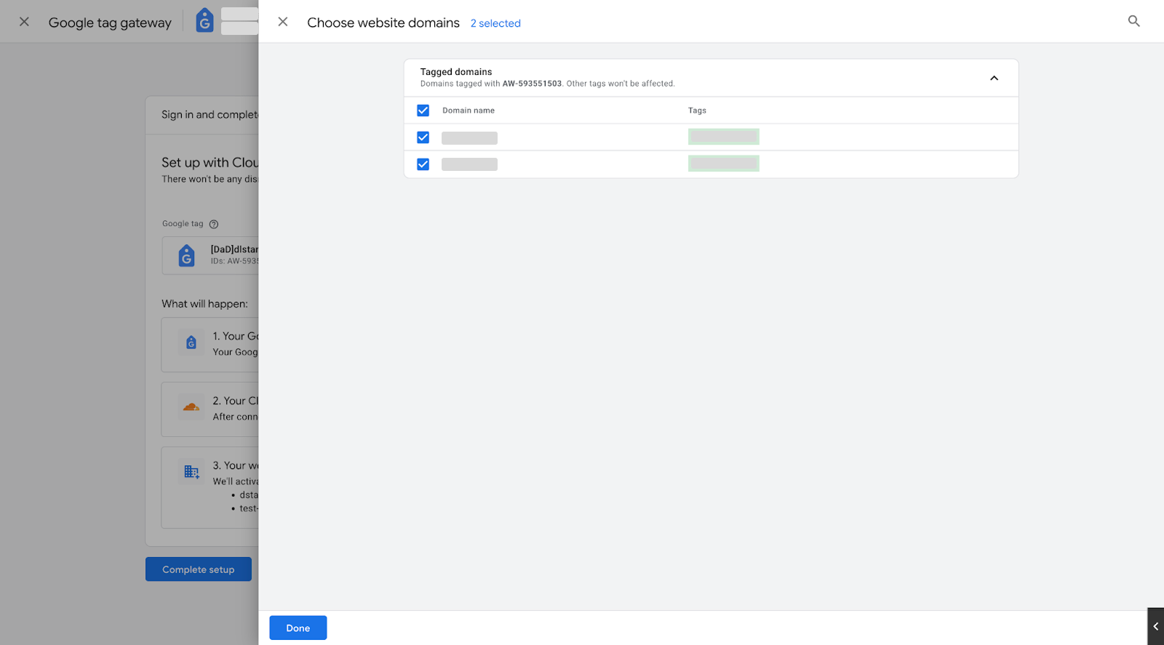This screenshot has height=645, width=1164.
Task: Click the Done button
Action: coord(298,628)
